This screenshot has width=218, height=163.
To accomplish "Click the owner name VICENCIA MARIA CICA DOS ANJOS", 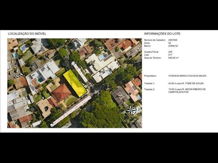I will (x=187, y=76).
